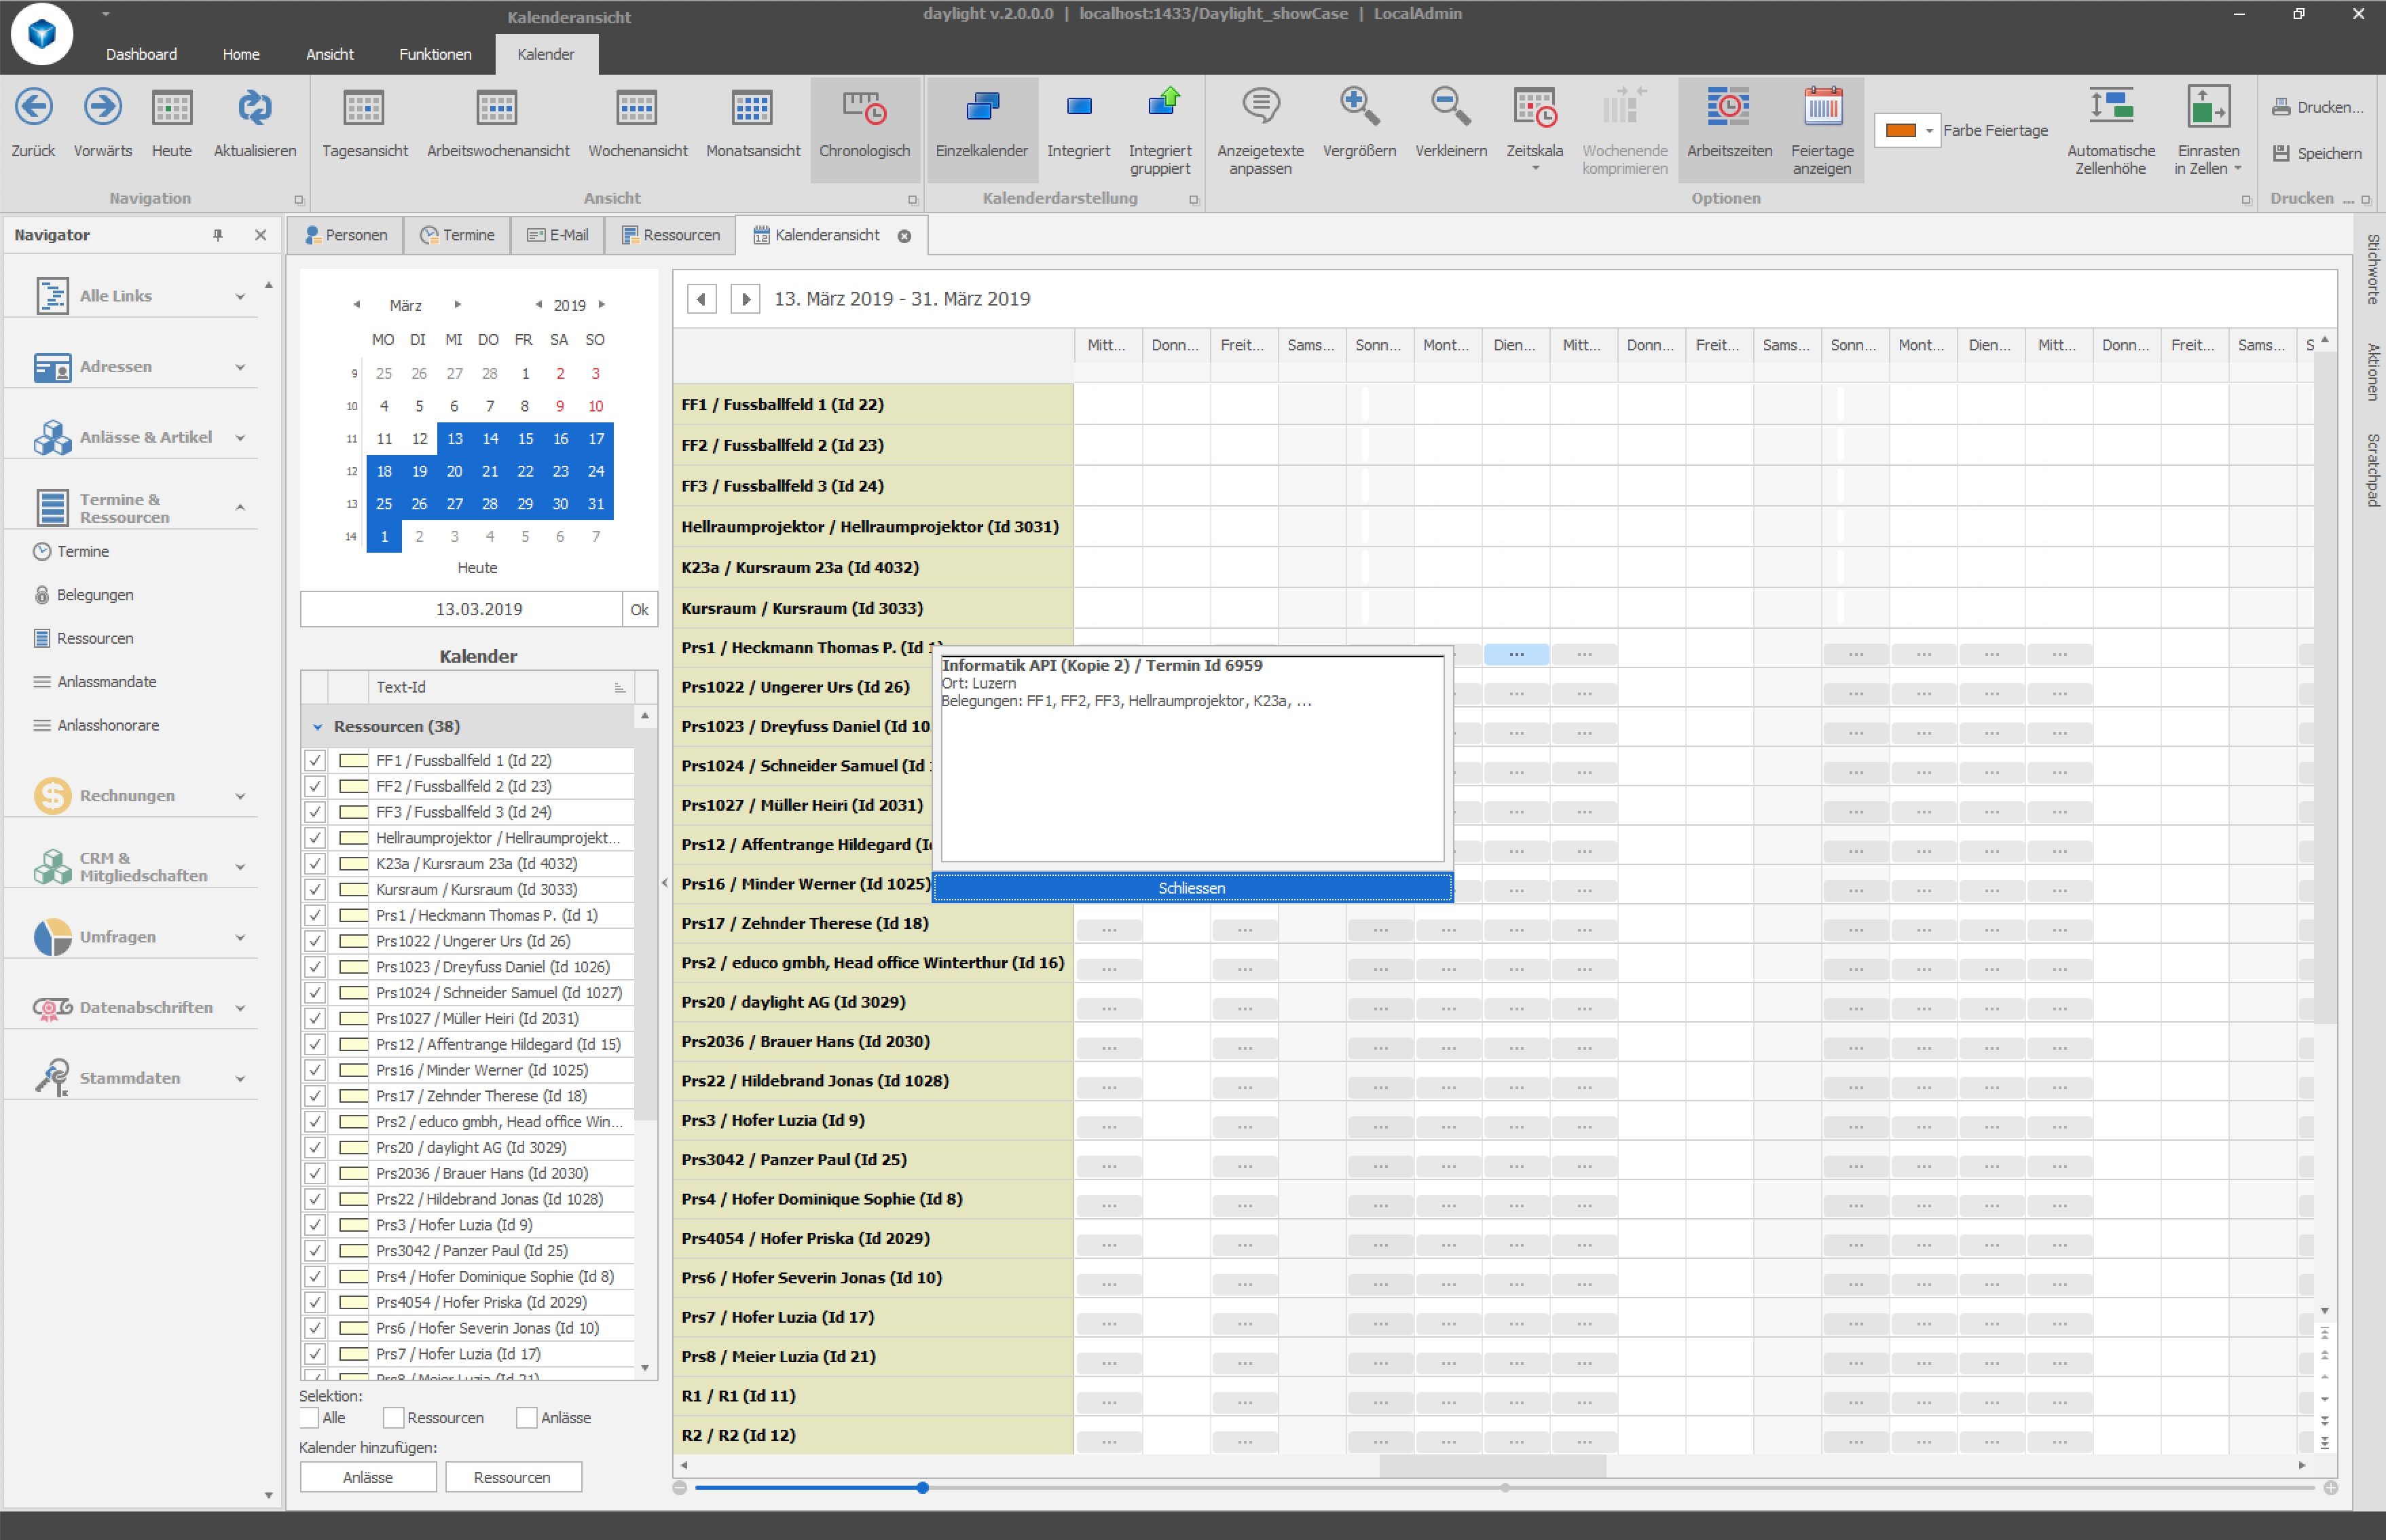Switch to Monatsansicht calendar view
The image size is (2386, 1540).
[752, 108]
